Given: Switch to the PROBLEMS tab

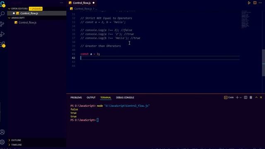Looking at the screenshot, I should click(76, 98).
